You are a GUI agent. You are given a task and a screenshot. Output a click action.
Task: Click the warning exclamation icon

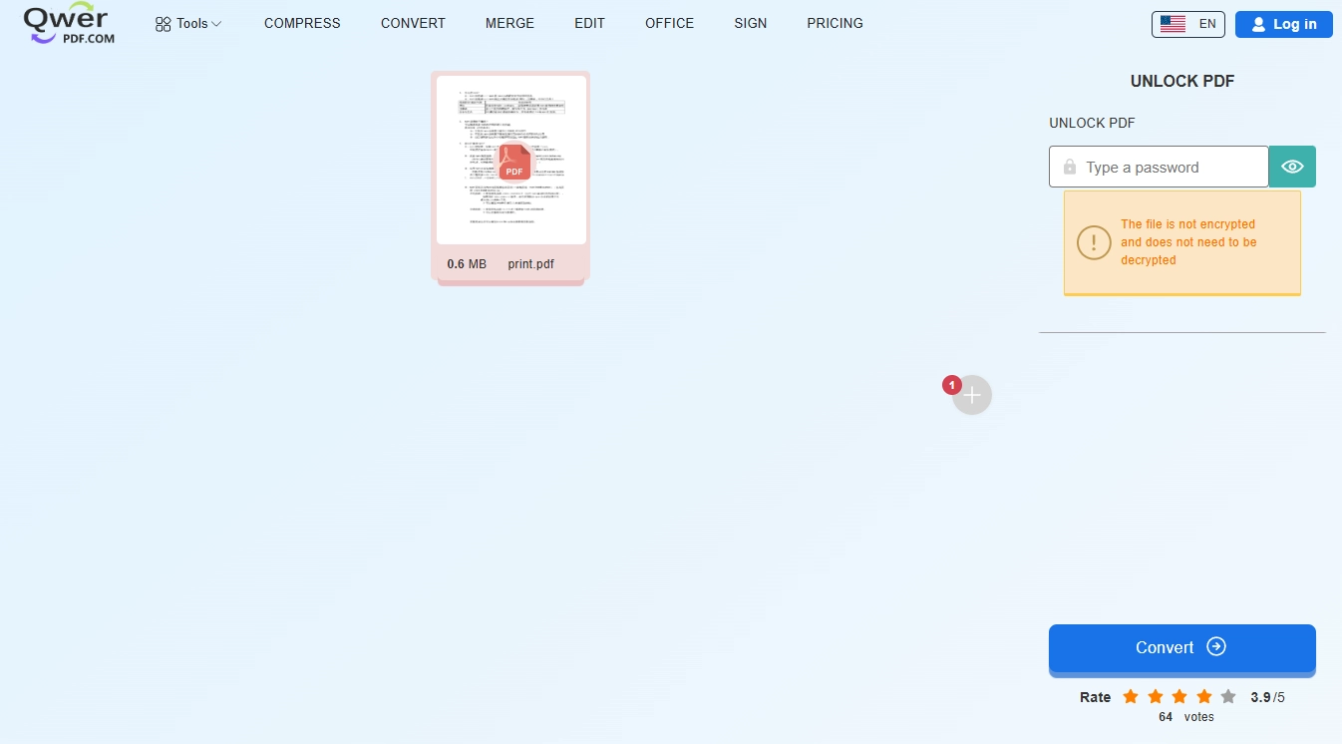[x=1094, y=242]
